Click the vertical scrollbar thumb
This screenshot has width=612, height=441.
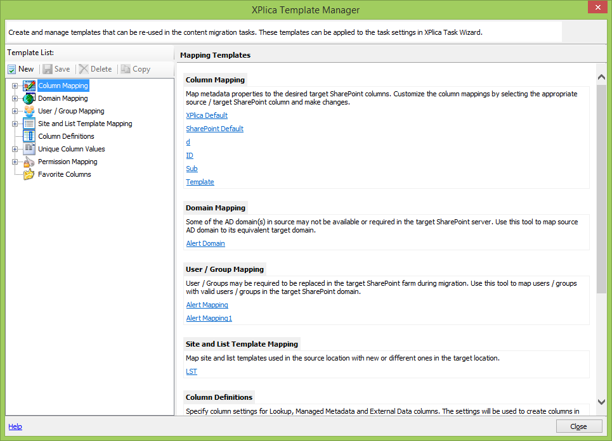pos(601,189)
